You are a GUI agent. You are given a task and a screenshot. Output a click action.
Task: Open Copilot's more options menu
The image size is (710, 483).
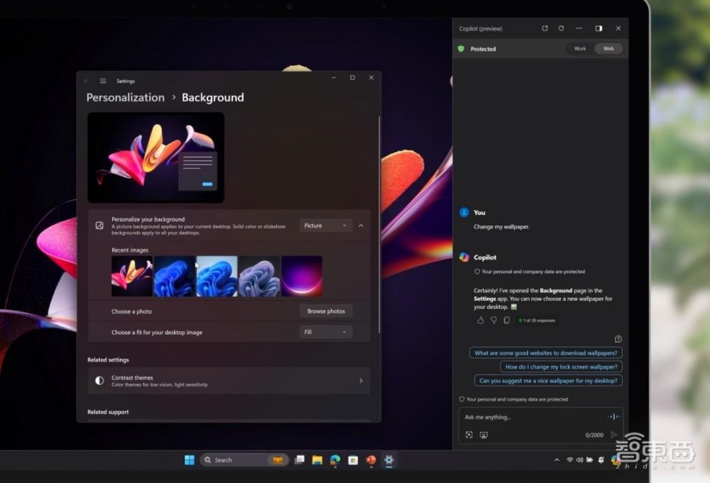579,28
